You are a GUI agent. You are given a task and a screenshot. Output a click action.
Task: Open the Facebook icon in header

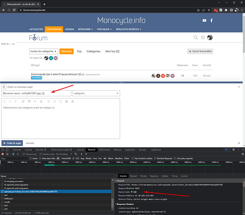point(211,21)
